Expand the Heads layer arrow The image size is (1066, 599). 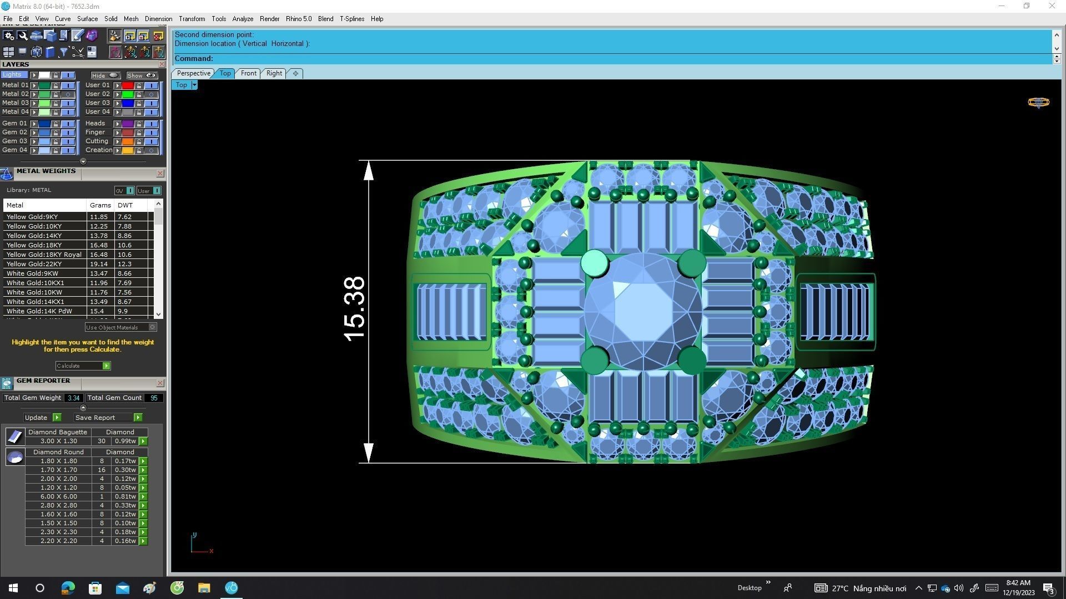click(117, 124)
